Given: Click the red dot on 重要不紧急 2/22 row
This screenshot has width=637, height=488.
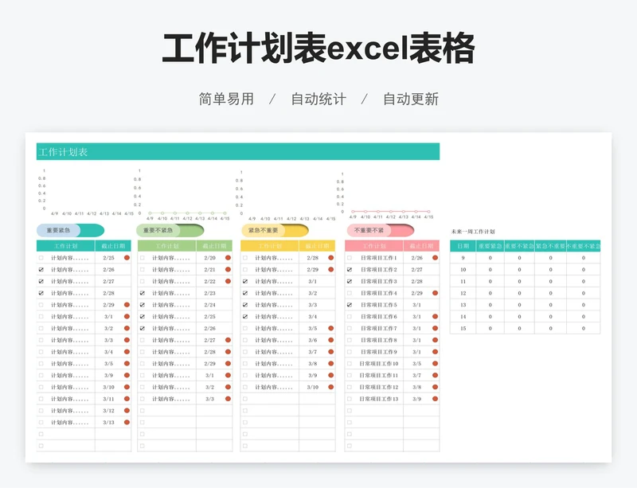Looking at the screenshot, I should [x=228, y=281].
